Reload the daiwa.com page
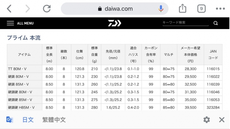This screenshot has width=230, height=129. 47,9
